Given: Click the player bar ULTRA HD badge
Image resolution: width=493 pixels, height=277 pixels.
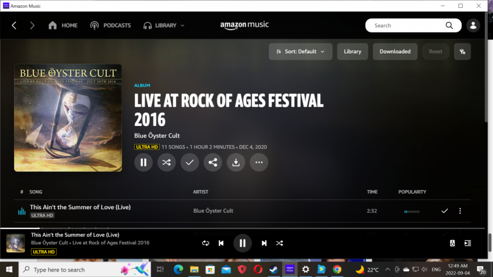Looking at the screenshot, I should point(44,252).
